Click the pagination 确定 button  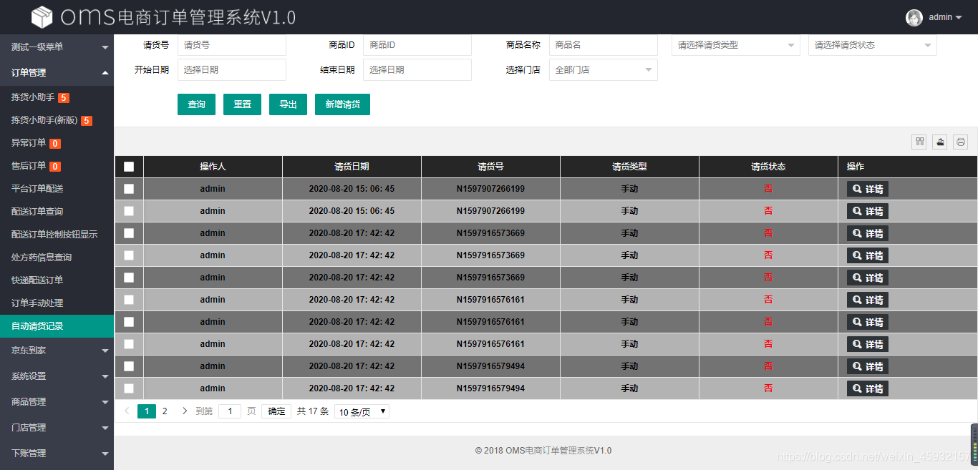[x=276, y=411]
